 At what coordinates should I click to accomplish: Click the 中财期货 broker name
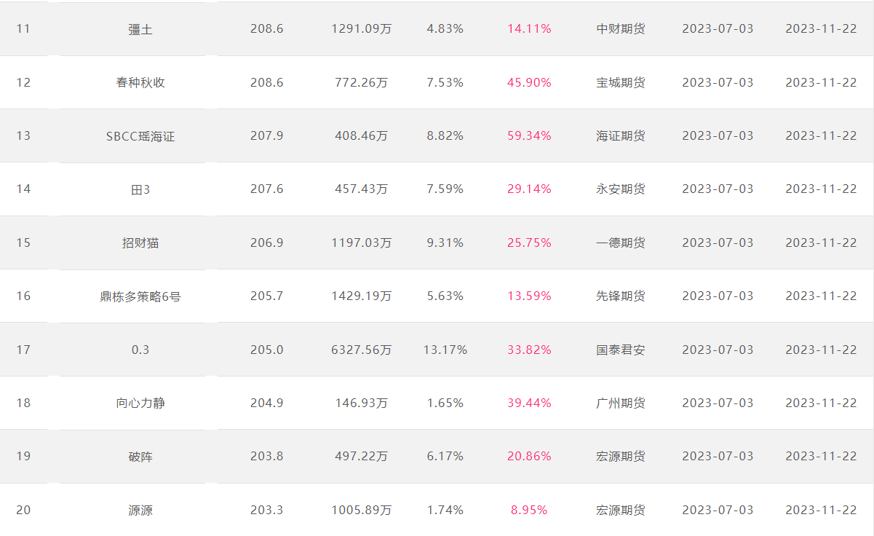[x=621, y=29]
